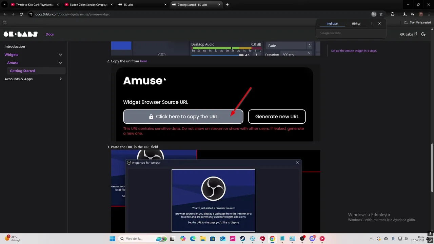View site information icon

31,14
